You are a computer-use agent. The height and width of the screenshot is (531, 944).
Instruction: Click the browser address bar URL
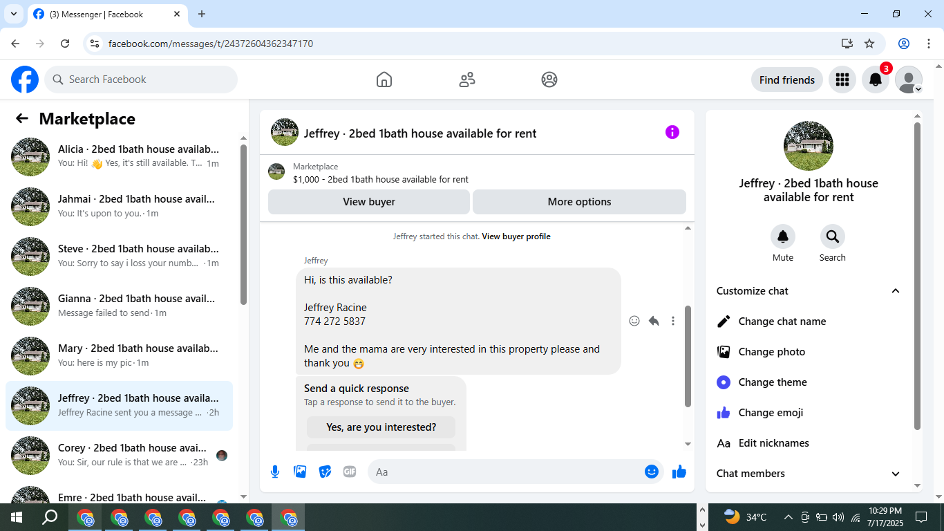click(x=211, y=44)
